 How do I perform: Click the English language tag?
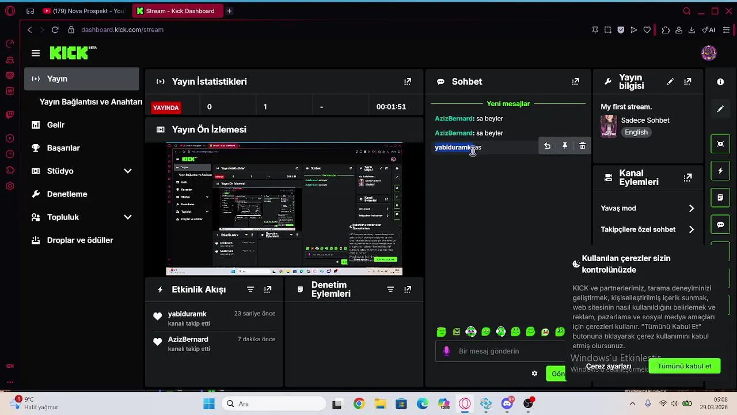click(636, 132)
